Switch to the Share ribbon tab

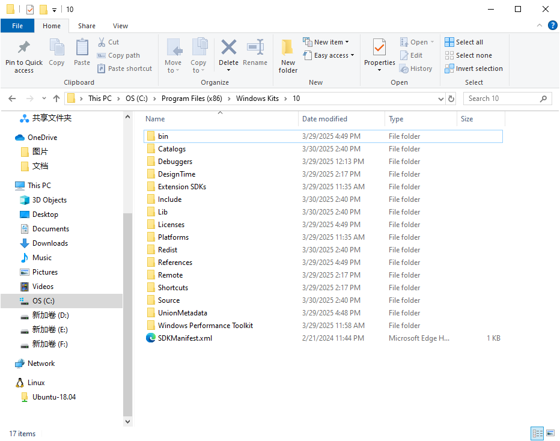[87, 26]
